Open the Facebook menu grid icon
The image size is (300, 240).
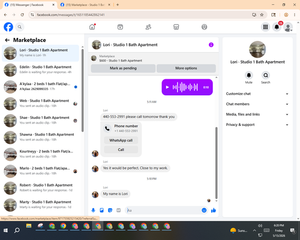coord(265,27)
